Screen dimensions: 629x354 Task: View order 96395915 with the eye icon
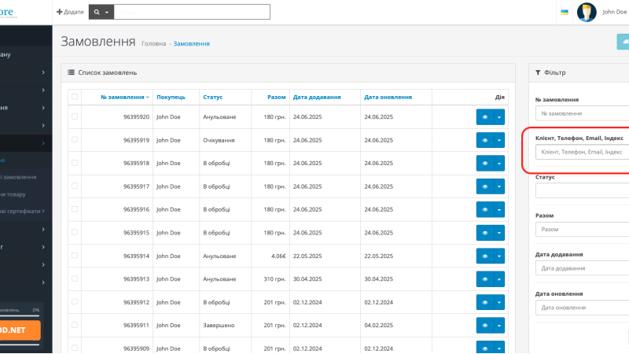click(484, 233)
